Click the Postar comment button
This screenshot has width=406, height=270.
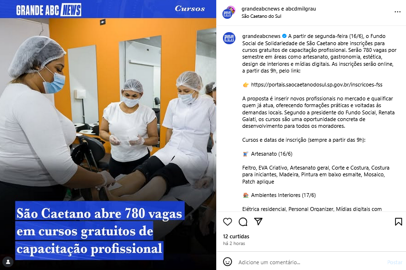point(394,262)
